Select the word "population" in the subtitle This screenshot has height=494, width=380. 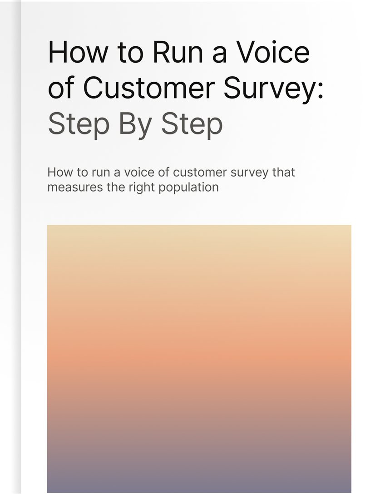click(x=188, y=188)
